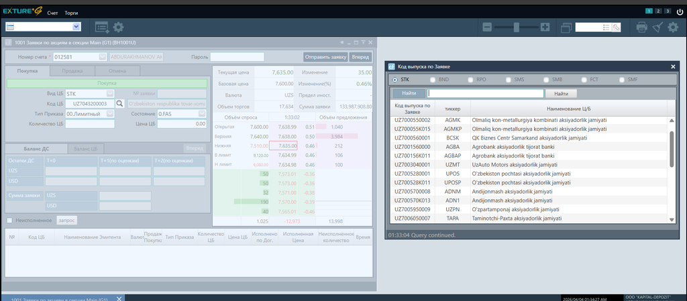The width and height of the screenshot is (687, 301).
Task: Click the power logout icon
Action: 679,12
